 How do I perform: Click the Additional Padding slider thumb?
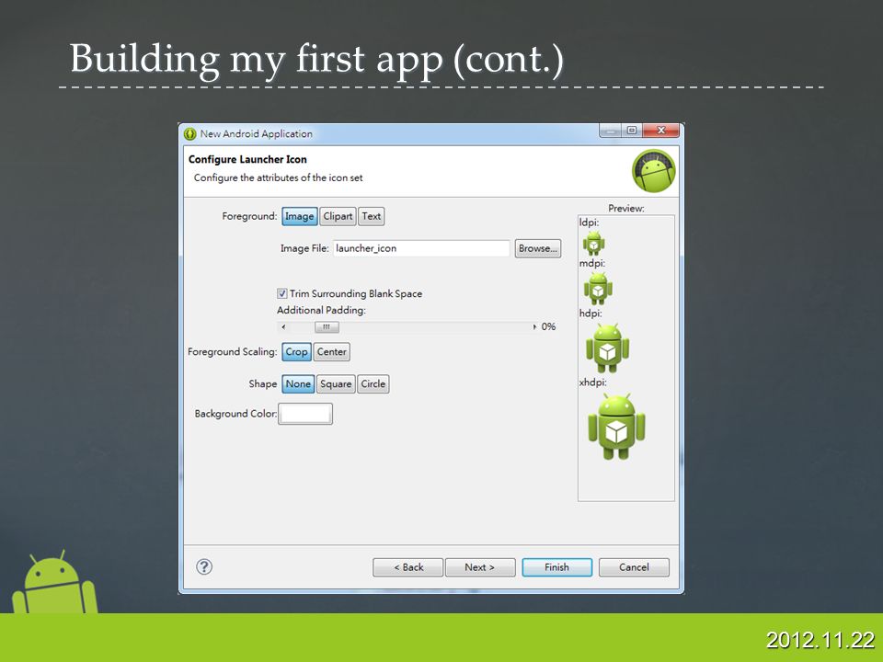pos(327,326)
